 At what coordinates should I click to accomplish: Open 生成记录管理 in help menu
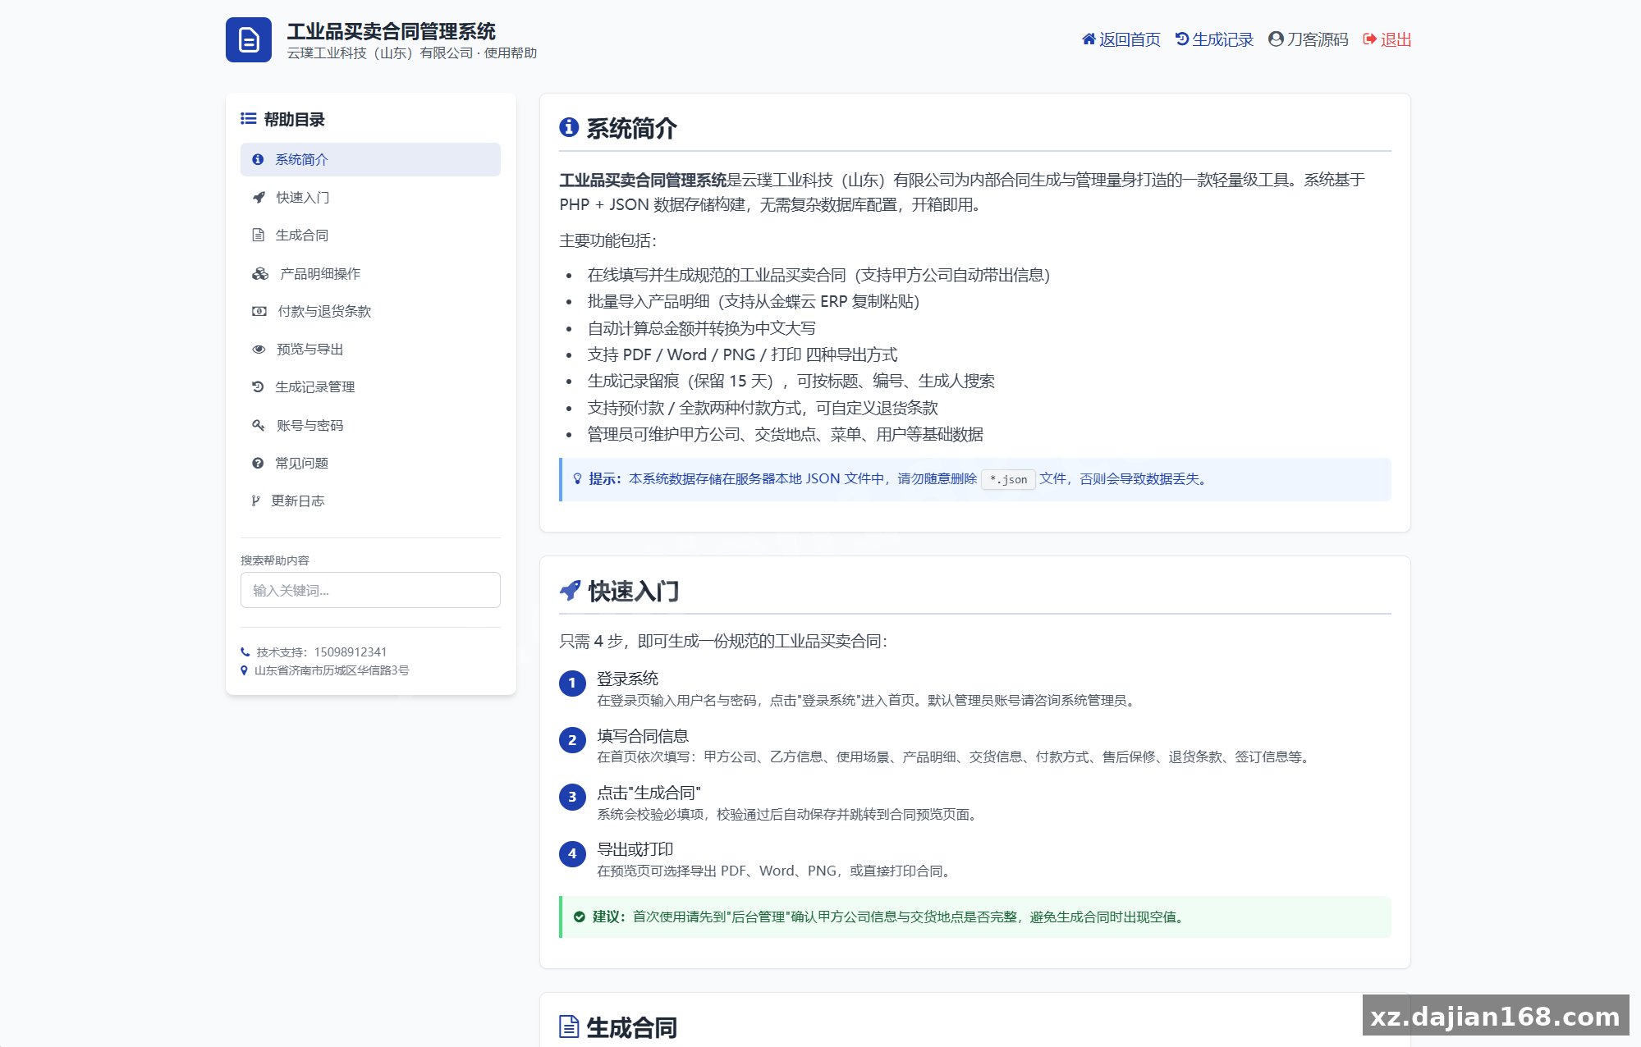[370, 387]
